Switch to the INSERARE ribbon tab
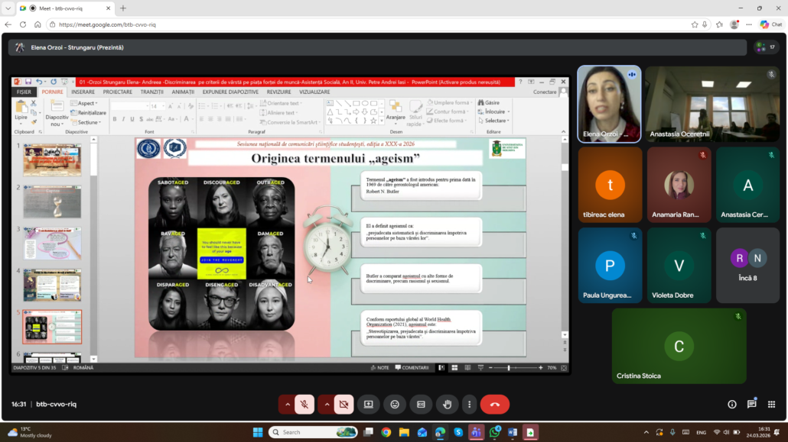Image resolution: width=788 pixels, height=442 pixels. 83,92
